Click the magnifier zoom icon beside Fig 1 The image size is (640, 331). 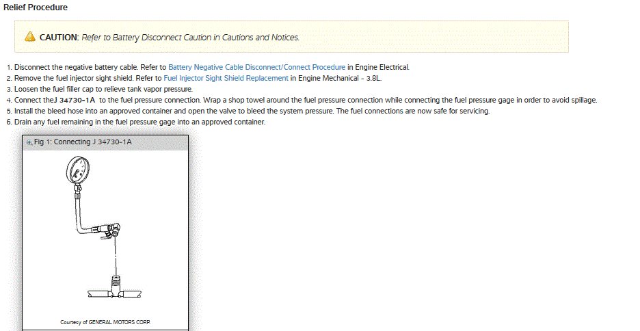point(29,142)
